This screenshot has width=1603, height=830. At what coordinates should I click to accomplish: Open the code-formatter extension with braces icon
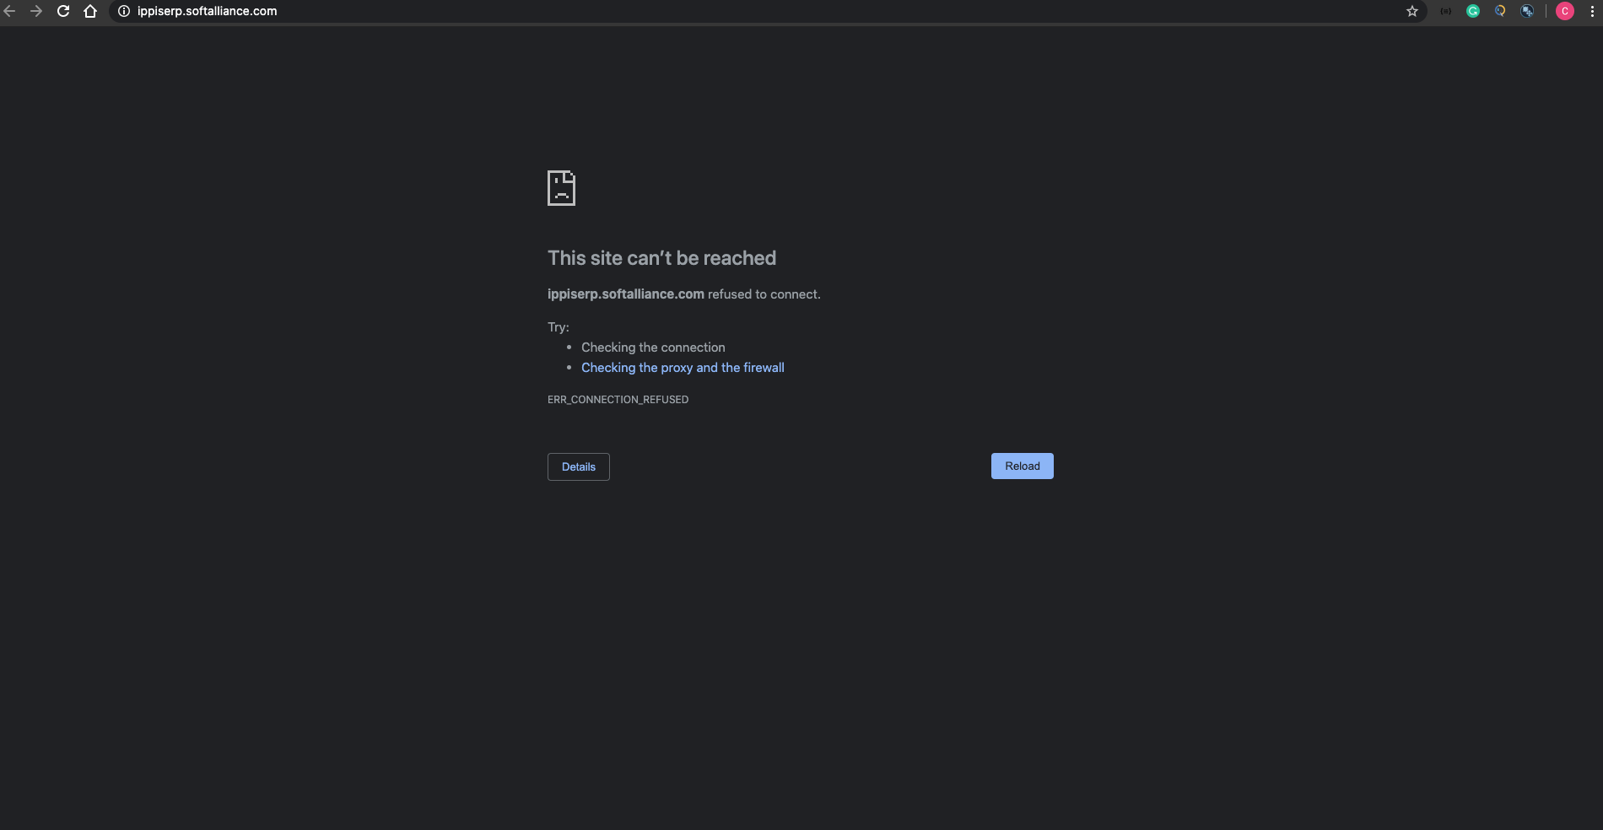pyautogui.click(x=1446, y=11)
